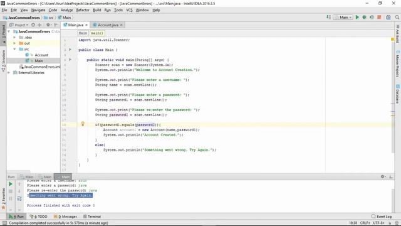This screenshot has width=401, height=226.
Task: Toggle the Favorites side tool window
Action: point(3,198)
